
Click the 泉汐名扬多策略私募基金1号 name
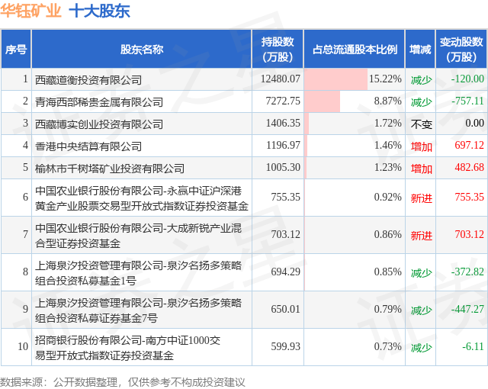(138, 273)
